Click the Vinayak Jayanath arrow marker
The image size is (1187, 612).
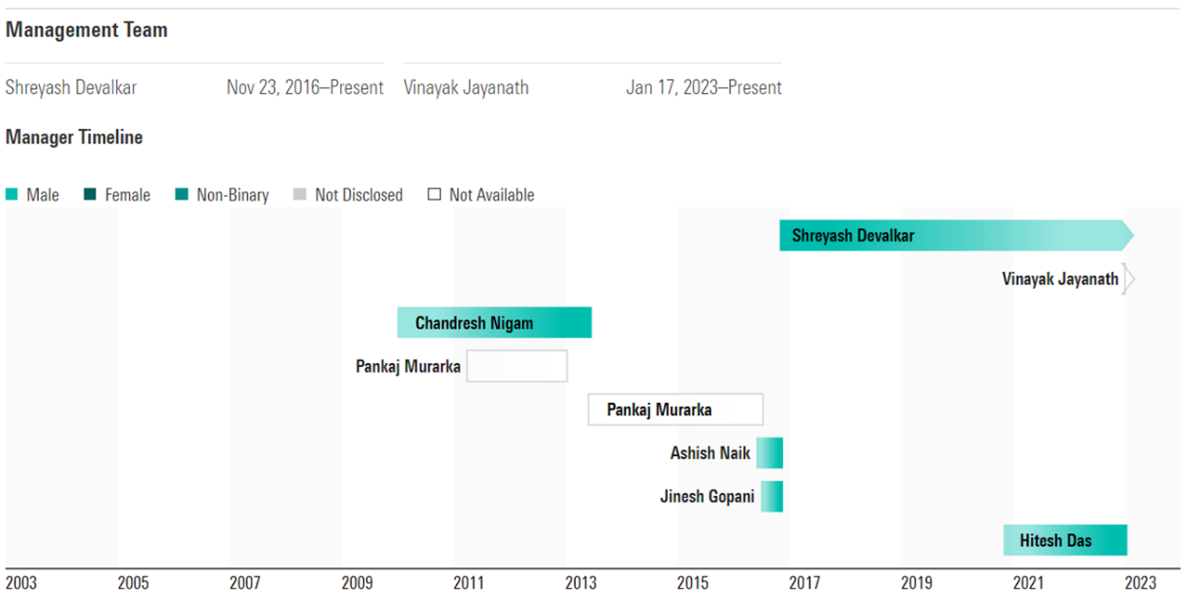click(1128, 279)
